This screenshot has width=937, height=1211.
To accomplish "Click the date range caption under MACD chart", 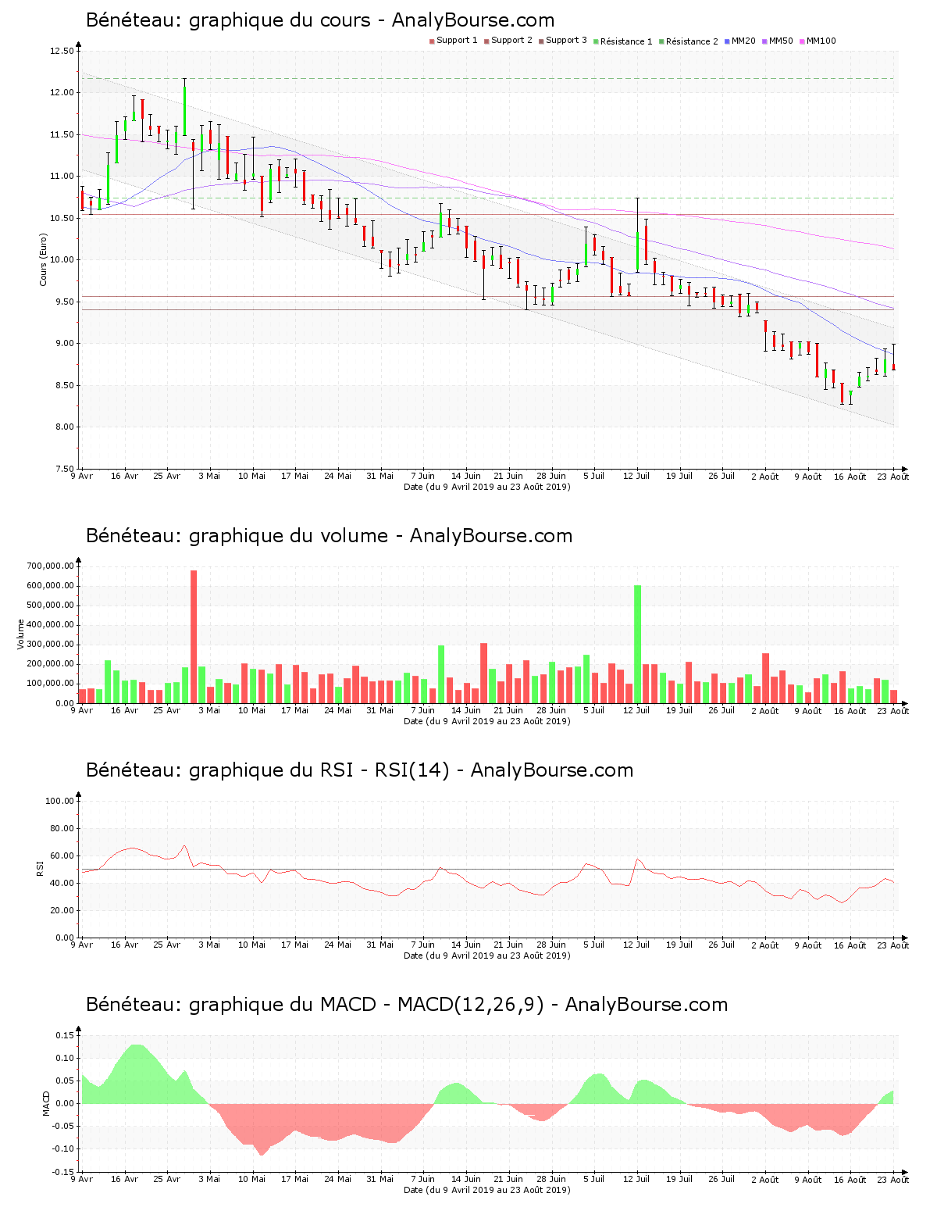I will (x=486, y=1190).
